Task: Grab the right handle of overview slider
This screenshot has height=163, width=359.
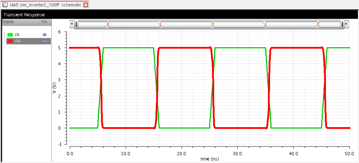Action: coord(343,24)
